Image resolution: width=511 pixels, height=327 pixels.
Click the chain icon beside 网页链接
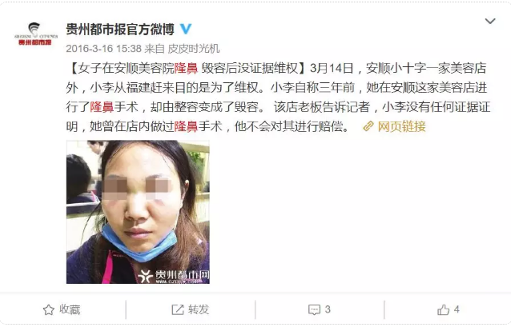(368, 126)
